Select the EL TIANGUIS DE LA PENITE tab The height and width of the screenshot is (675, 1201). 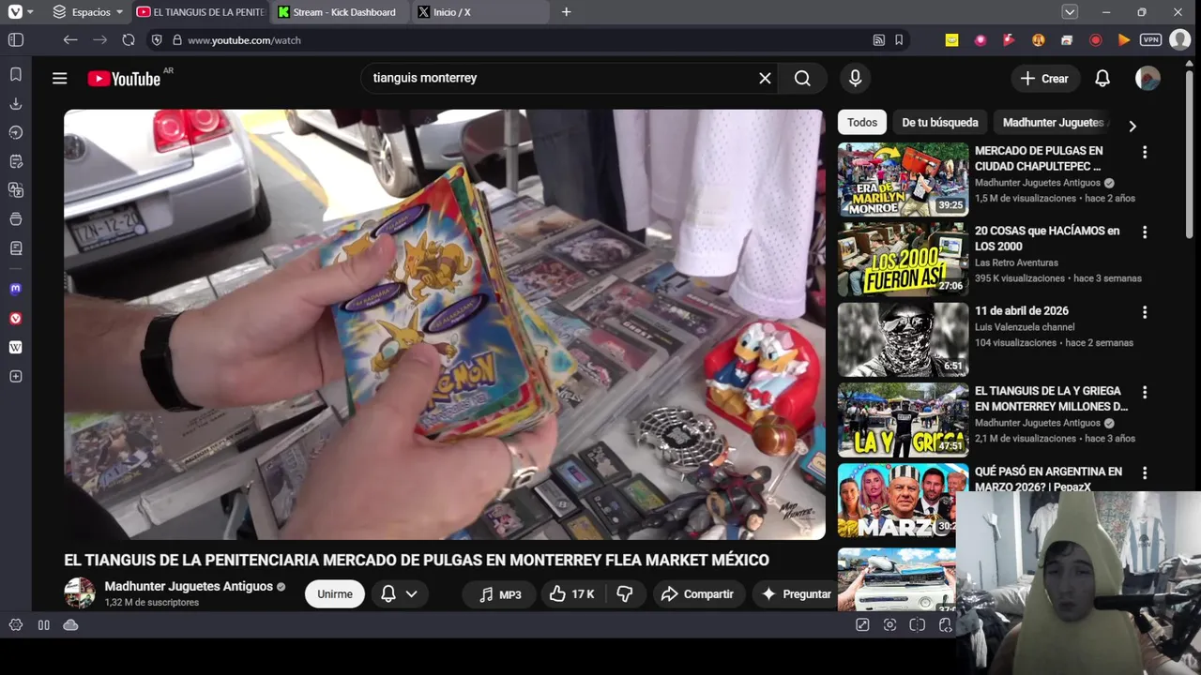click(x=201, y=12)
